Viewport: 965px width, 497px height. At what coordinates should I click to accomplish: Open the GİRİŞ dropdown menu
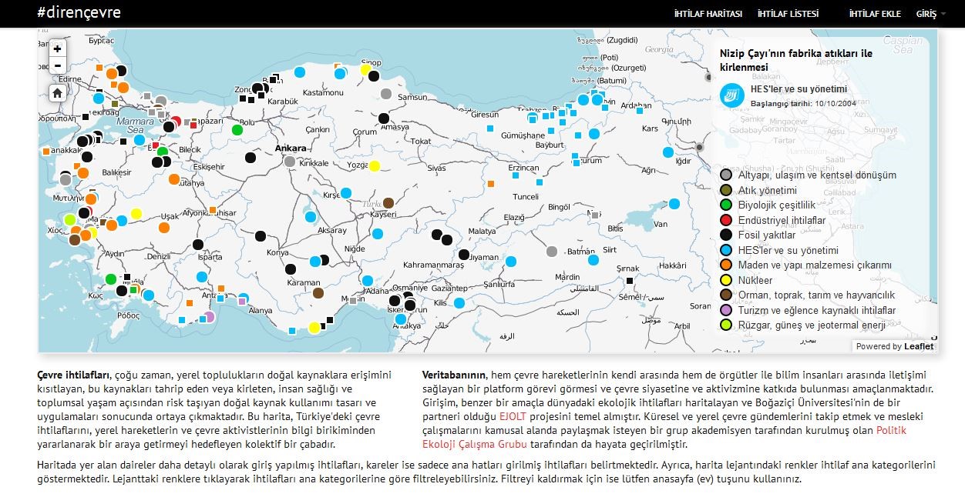[x=930, y=14]
